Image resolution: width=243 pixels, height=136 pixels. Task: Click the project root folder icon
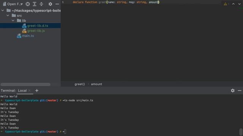click(x=9, y=11)
